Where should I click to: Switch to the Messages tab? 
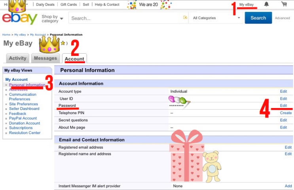[45, 58]
